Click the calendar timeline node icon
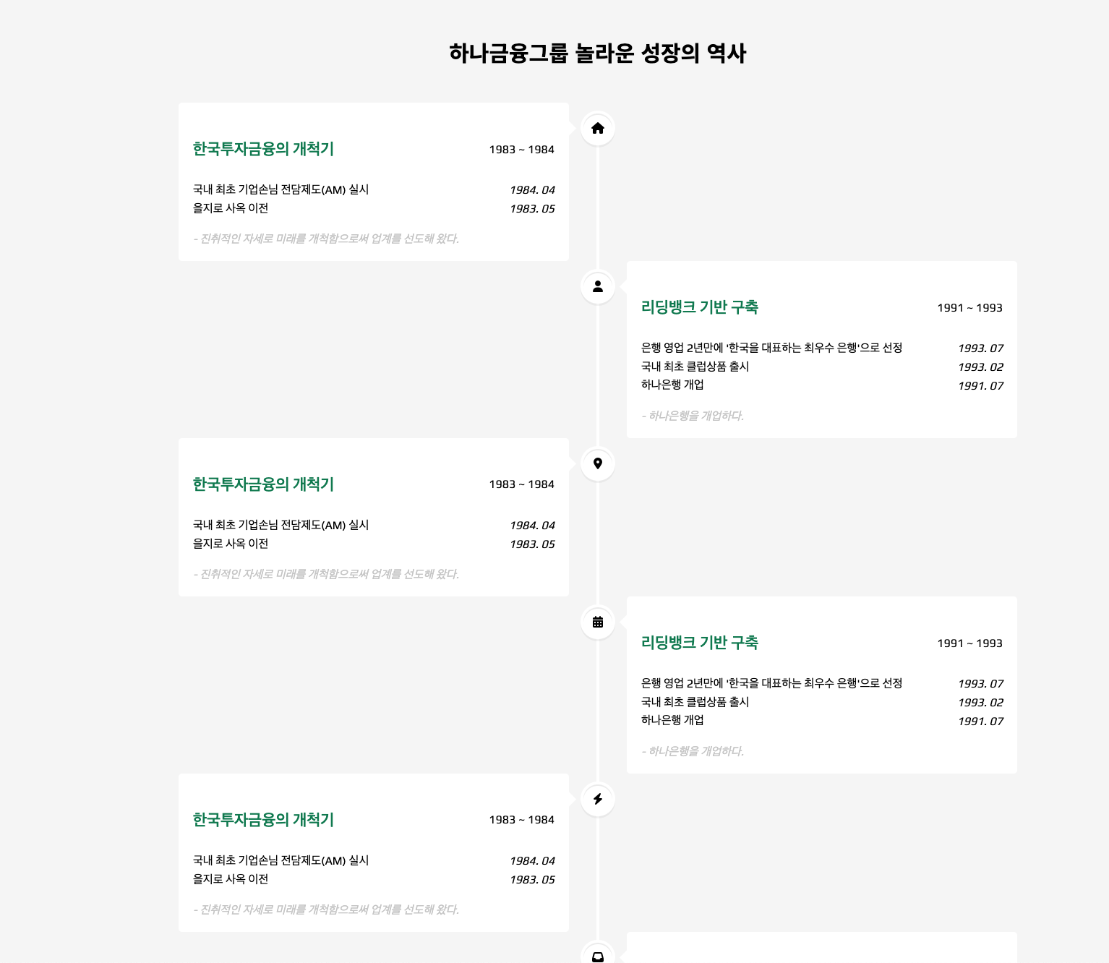The height and width of the screenshot is (963, 1109). (597, 622)
